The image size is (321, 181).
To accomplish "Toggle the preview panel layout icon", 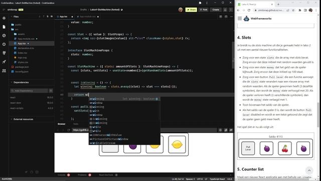I will click(226, 17).
